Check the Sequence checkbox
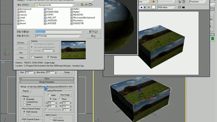Viewport: 217px width, 122px height. click(x=32, y=57)
